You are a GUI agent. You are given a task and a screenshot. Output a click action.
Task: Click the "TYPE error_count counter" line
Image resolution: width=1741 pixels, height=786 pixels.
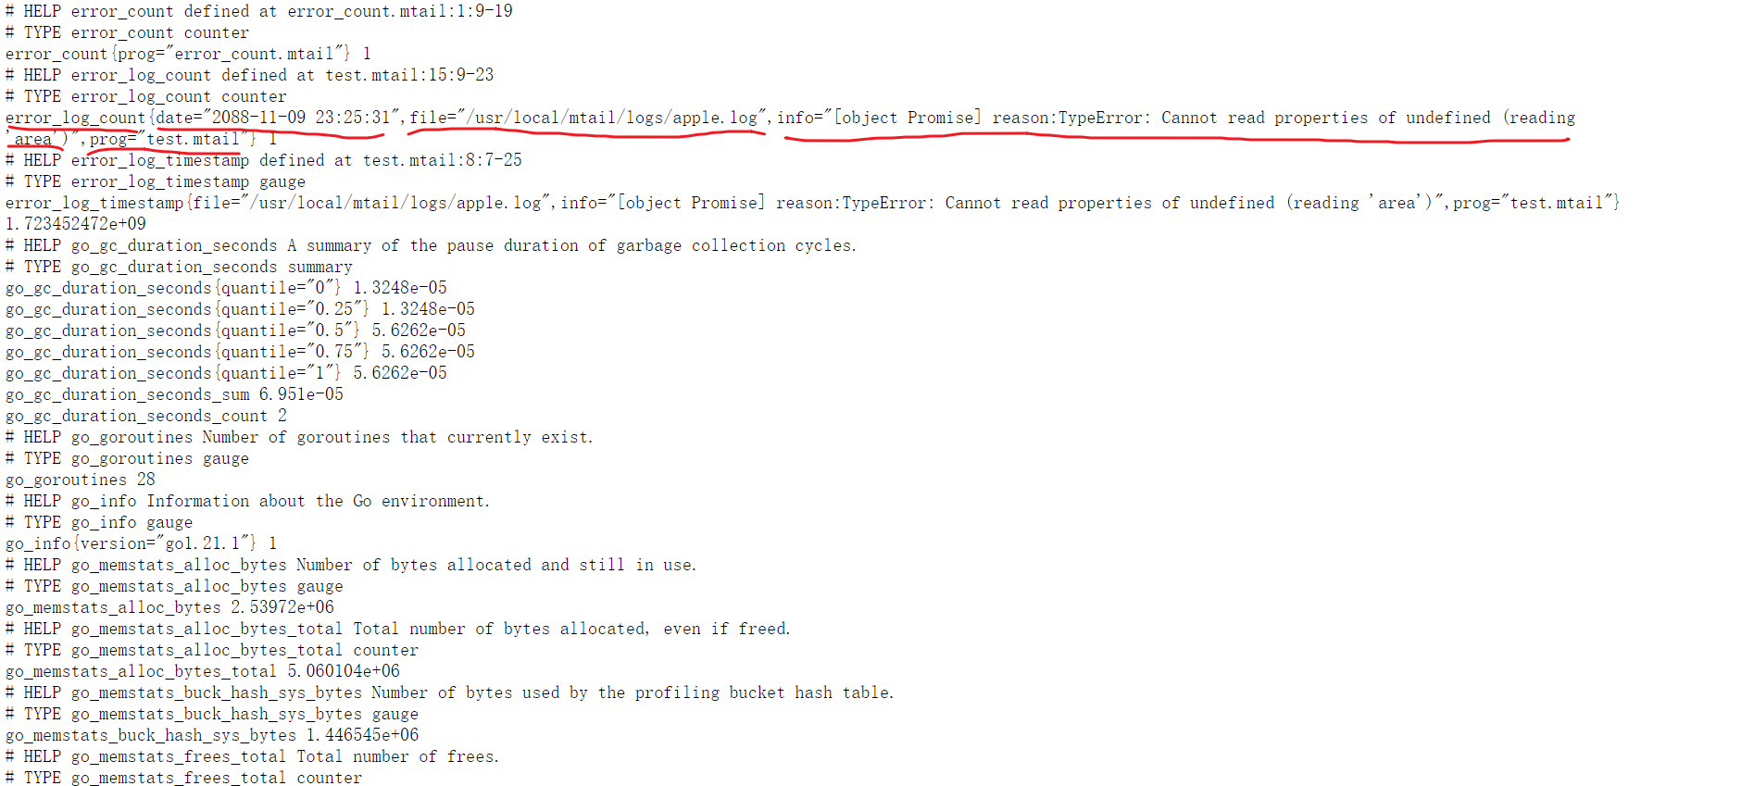(x=127, y=32)
